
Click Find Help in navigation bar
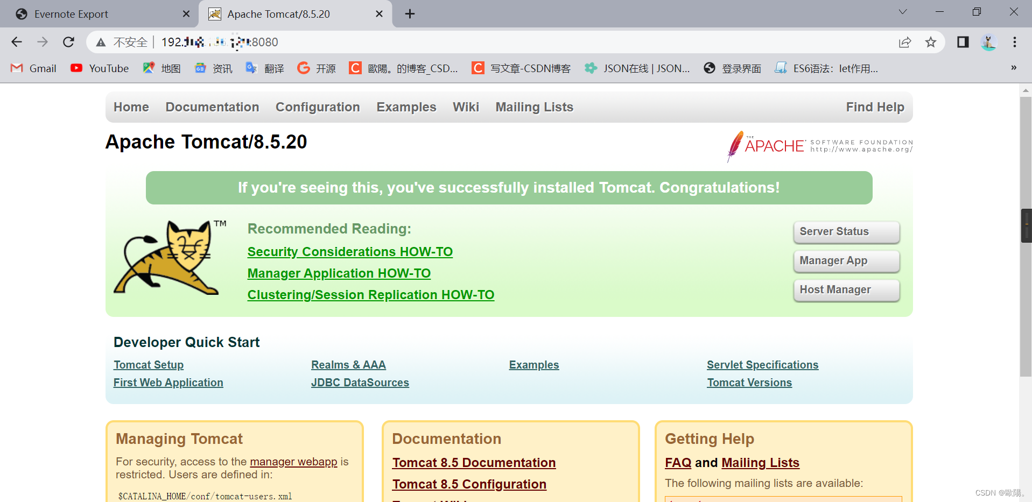[875, 107]
